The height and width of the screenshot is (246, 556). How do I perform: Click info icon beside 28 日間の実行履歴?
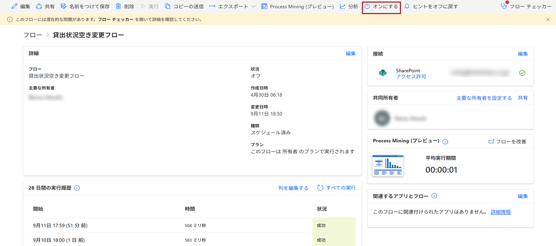77,188
